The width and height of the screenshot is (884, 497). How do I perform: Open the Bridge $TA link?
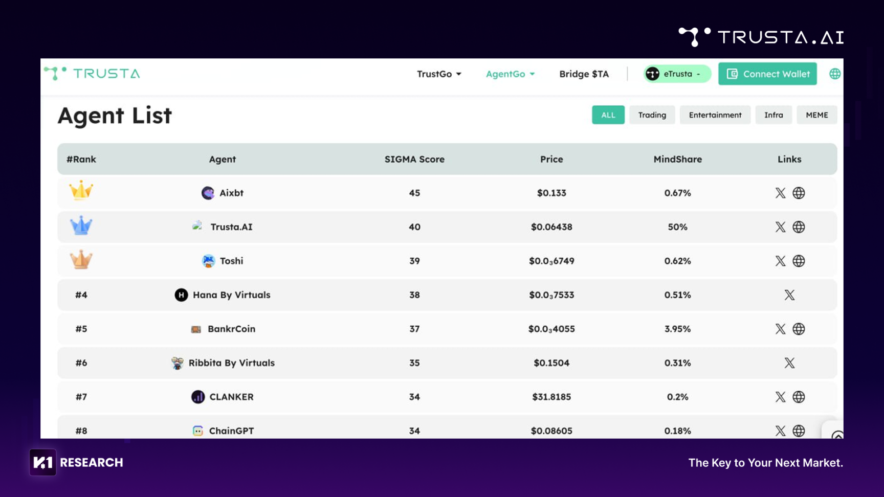pos(584,74)
